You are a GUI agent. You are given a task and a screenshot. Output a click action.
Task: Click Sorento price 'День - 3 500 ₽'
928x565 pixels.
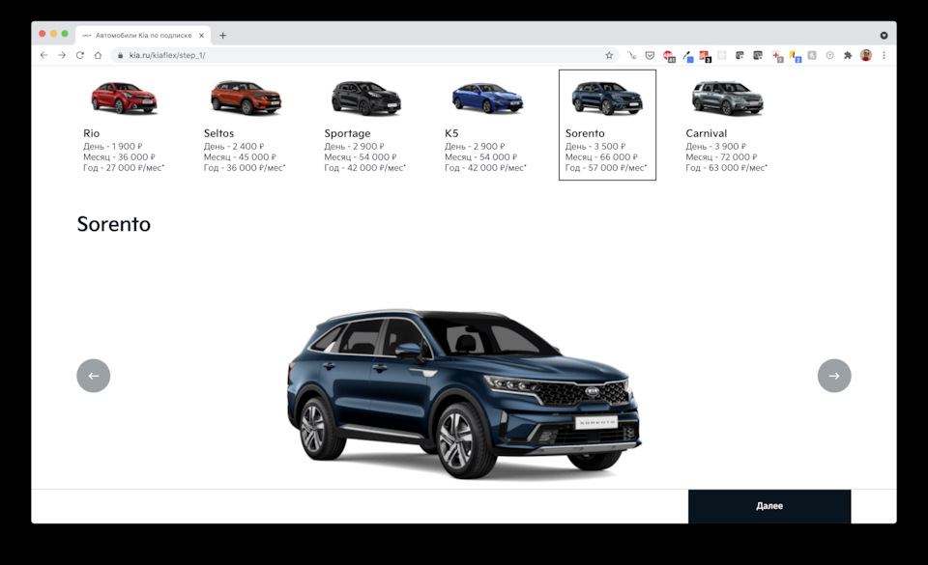(x=594, y=147)
